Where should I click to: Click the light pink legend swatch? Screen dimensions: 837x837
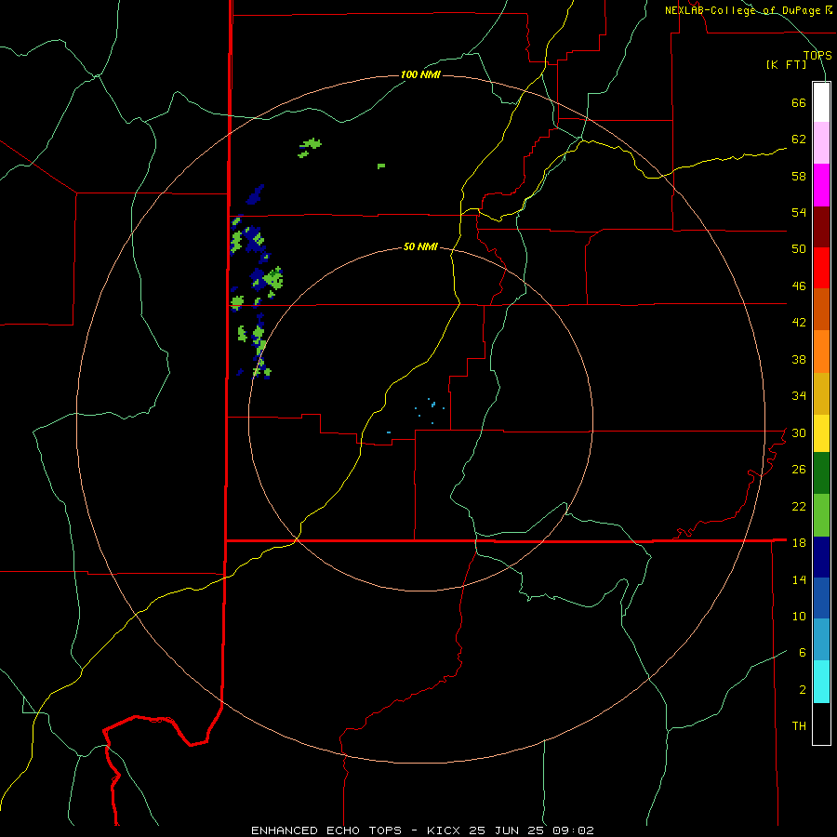(x=821, y=142)
